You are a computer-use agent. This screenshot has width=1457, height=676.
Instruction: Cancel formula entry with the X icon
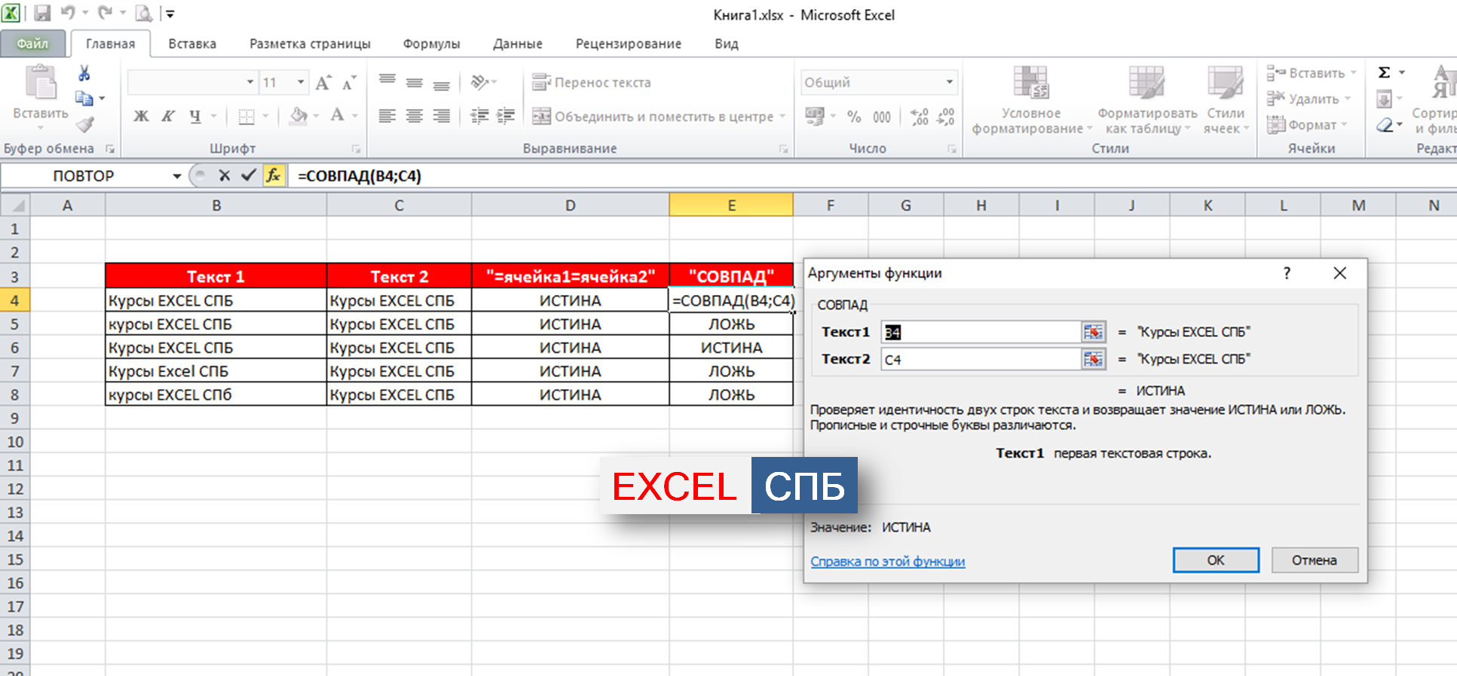point(224,175)
